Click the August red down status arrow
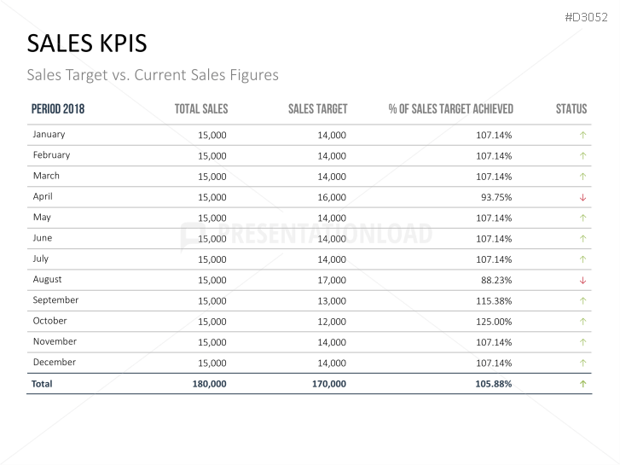Screen dimensions: 620x465 tap(582, 280)
